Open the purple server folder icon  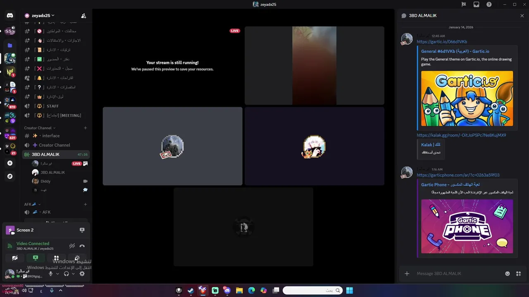(10, 45)
